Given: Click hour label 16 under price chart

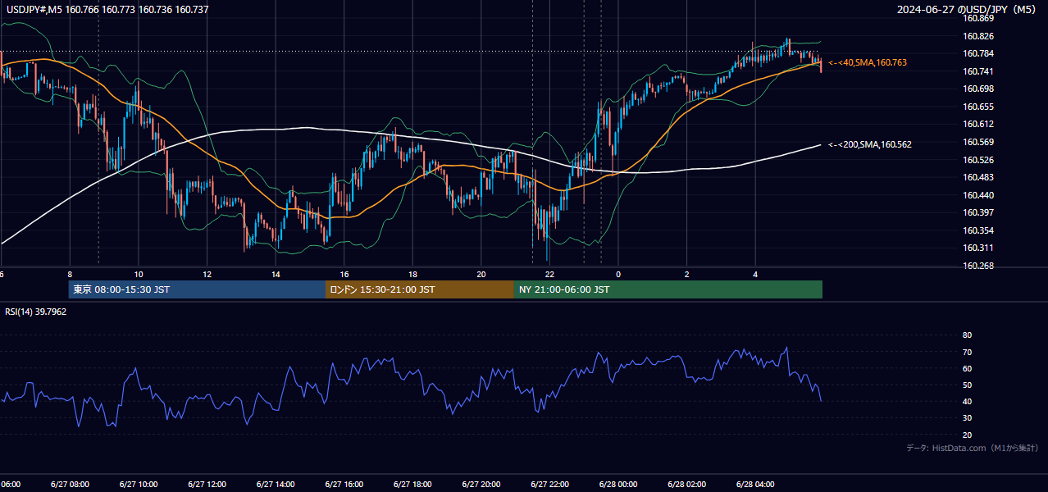Looking at the screenshot, I should [344, 275].
